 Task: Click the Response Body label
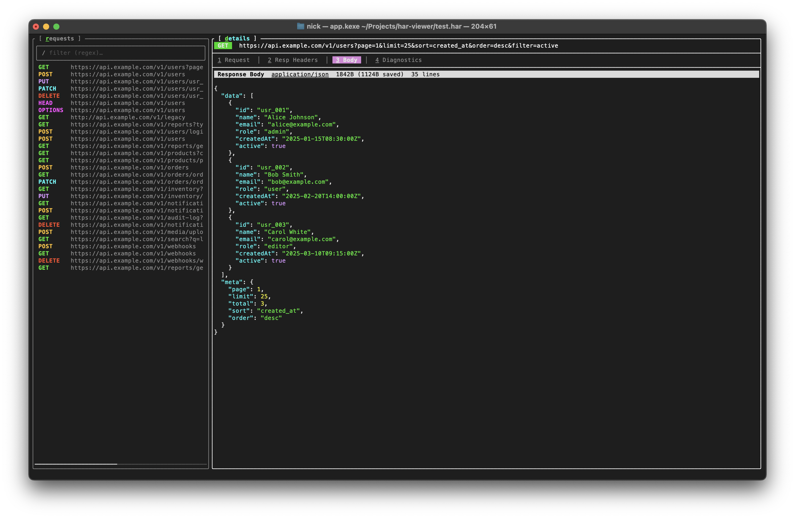(240, 74)
